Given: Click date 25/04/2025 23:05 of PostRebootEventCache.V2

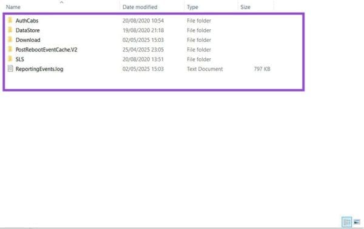Looking at the screenshot, I should point(143,50).
